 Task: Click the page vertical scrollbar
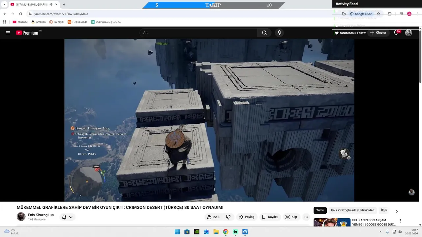click(x=420, y=56)
